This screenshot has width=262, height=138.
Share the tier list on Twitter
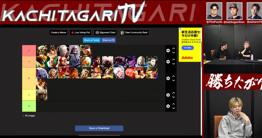(92, 40)
